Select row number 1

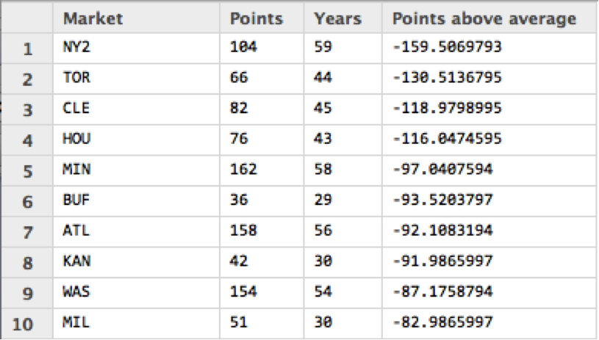[x=28, y=49]
